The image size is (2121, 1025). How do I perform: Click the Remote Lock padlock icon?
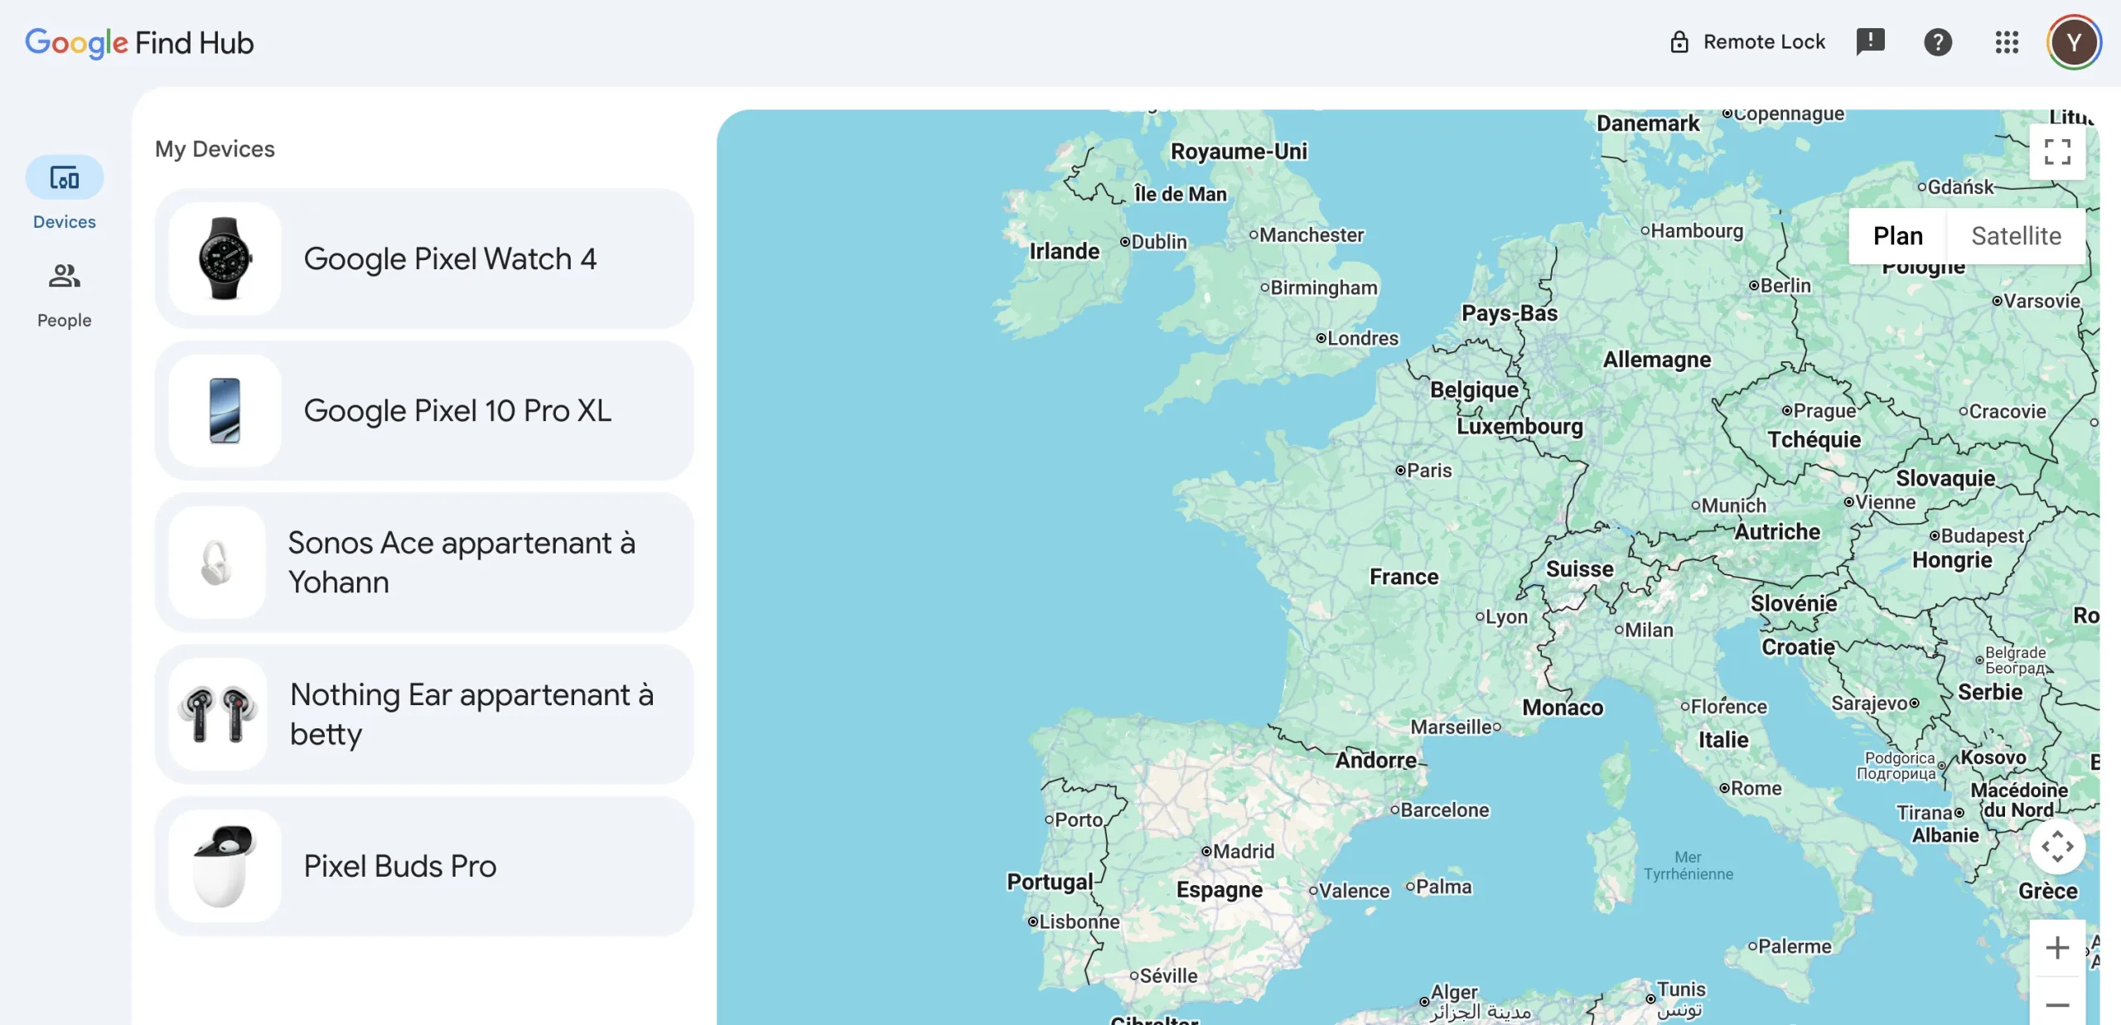coord(1679,41)
